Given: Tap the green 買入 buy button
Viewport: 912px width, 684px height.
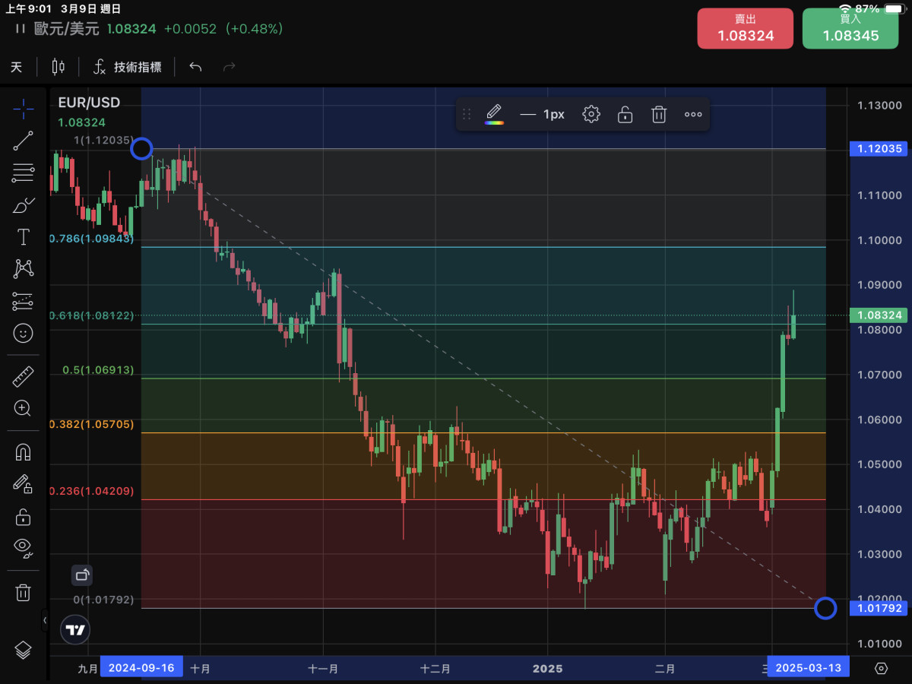Looking at the screenshot, I should pyautogui.click(x=850, y=29).
